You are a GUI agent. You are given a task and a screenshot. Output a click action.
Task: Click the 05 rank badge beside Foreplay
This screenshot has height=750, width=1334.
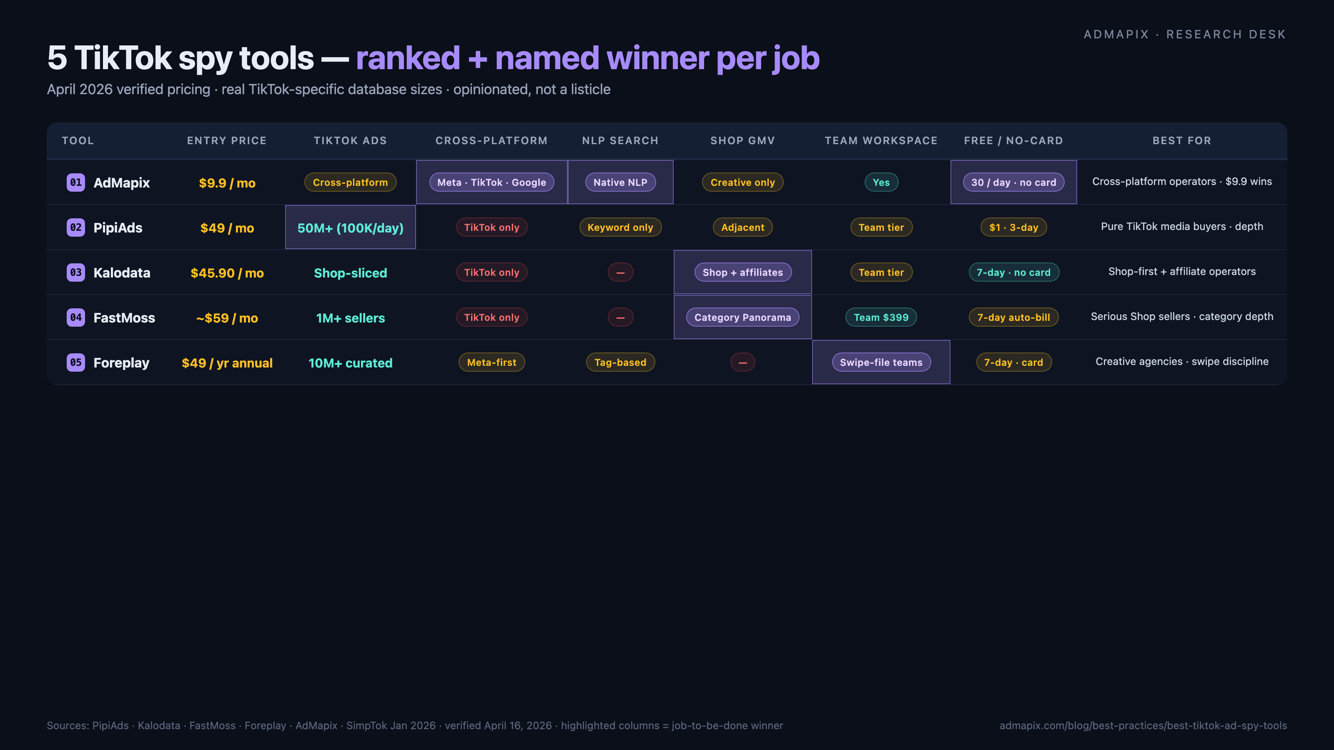pyautogui.click(x=75, y=362)
